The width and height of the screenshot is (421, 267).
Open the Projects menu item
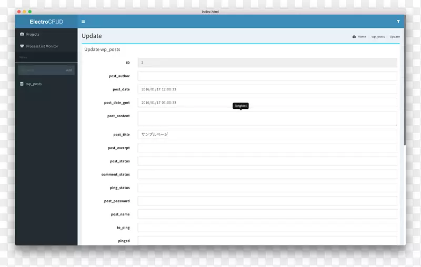click(x=33, y=34)
